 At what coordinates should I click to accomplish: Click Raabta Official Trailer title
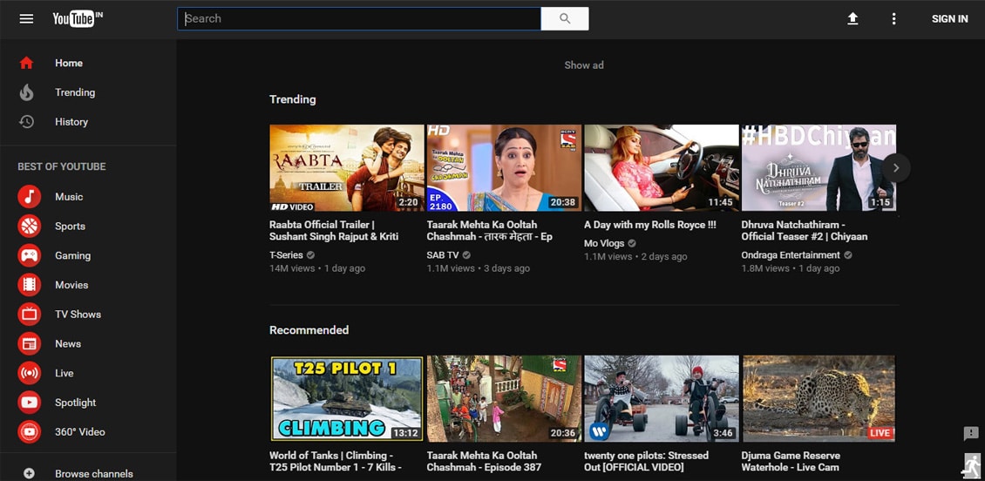pyautogui.click(x=334, y=230)
